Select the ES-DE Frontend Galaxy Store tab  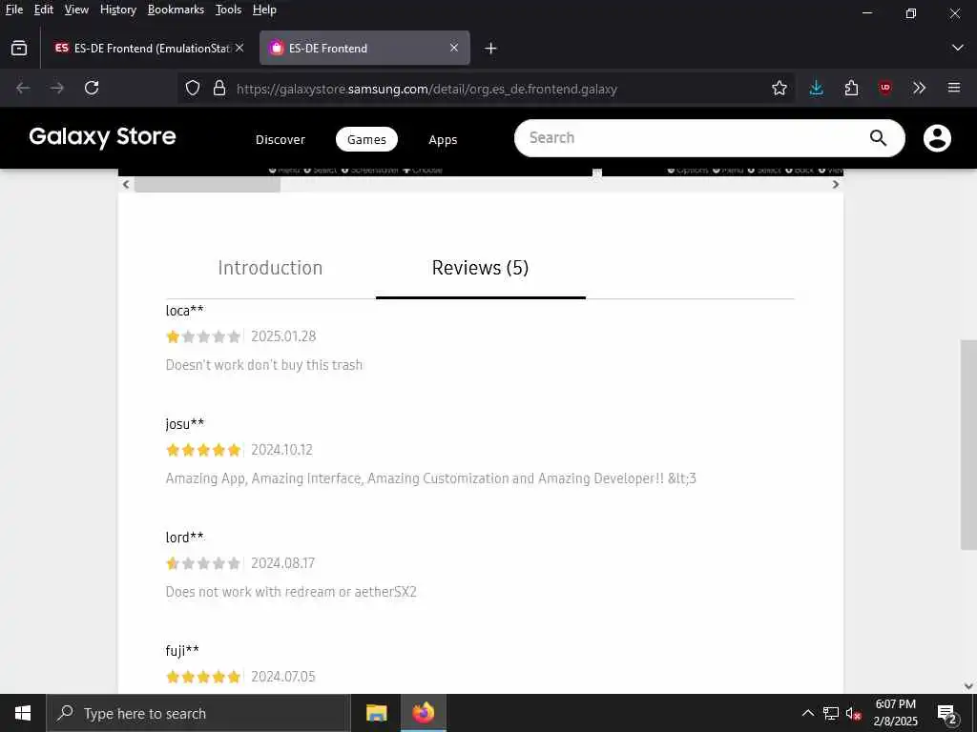click(364, 48)
